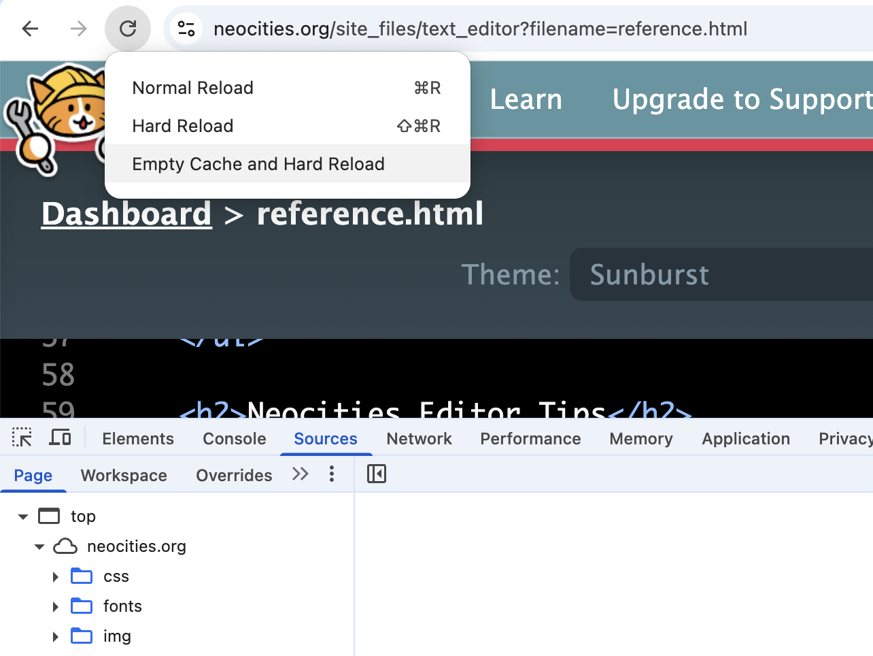The height and width of the screenshot is (656, 873).
Task: Open the Application tab
Action: [746, 439]
